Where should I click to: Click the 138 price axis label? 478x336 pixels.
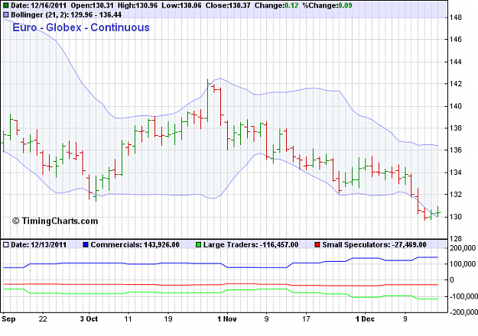coord(456,128)
